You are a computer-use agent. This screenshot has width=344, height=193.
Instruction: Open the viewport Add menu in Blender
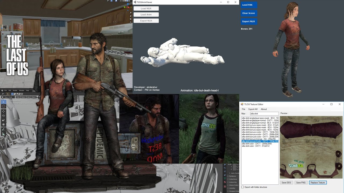(x=28, y=97)
